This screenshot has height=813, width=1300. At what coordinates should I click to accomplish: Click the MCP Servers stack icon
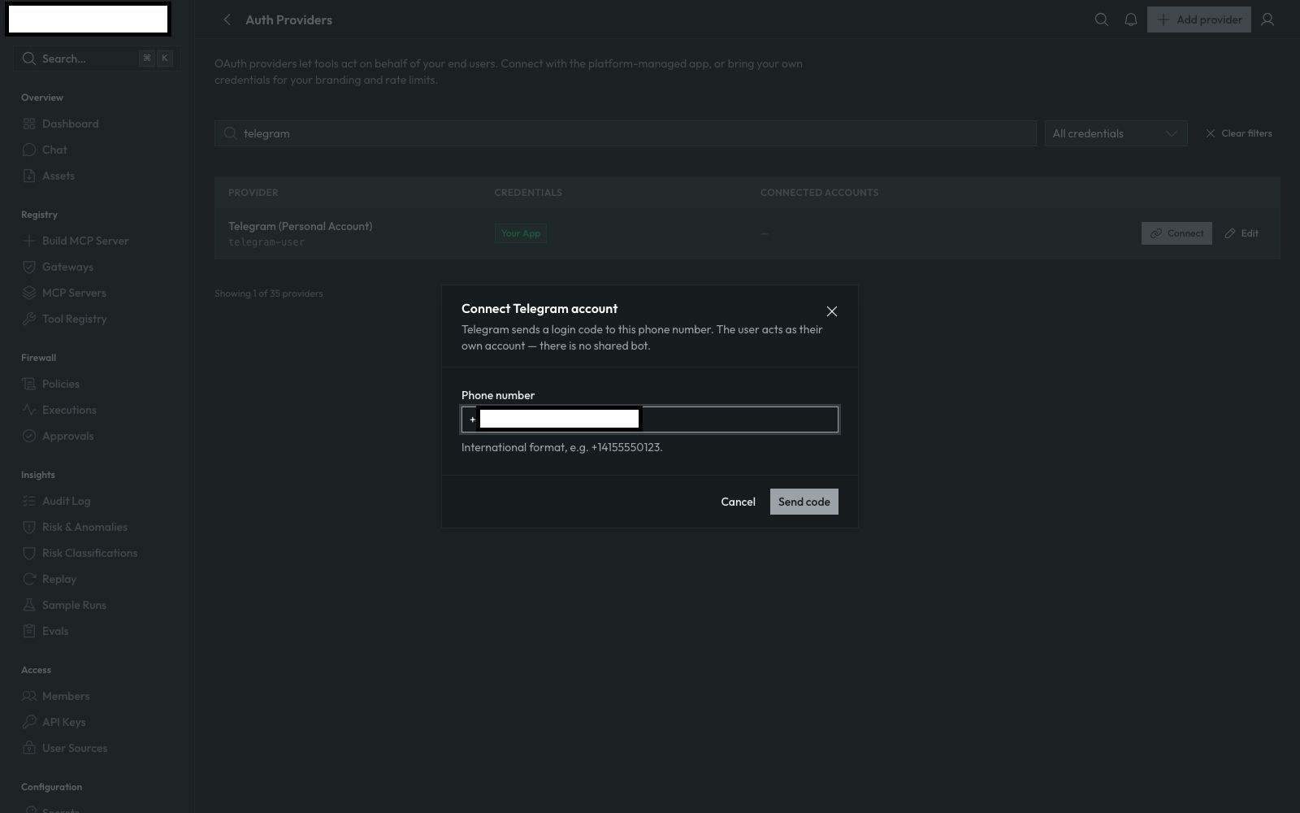pyautogui.click(x=29, y=293)
